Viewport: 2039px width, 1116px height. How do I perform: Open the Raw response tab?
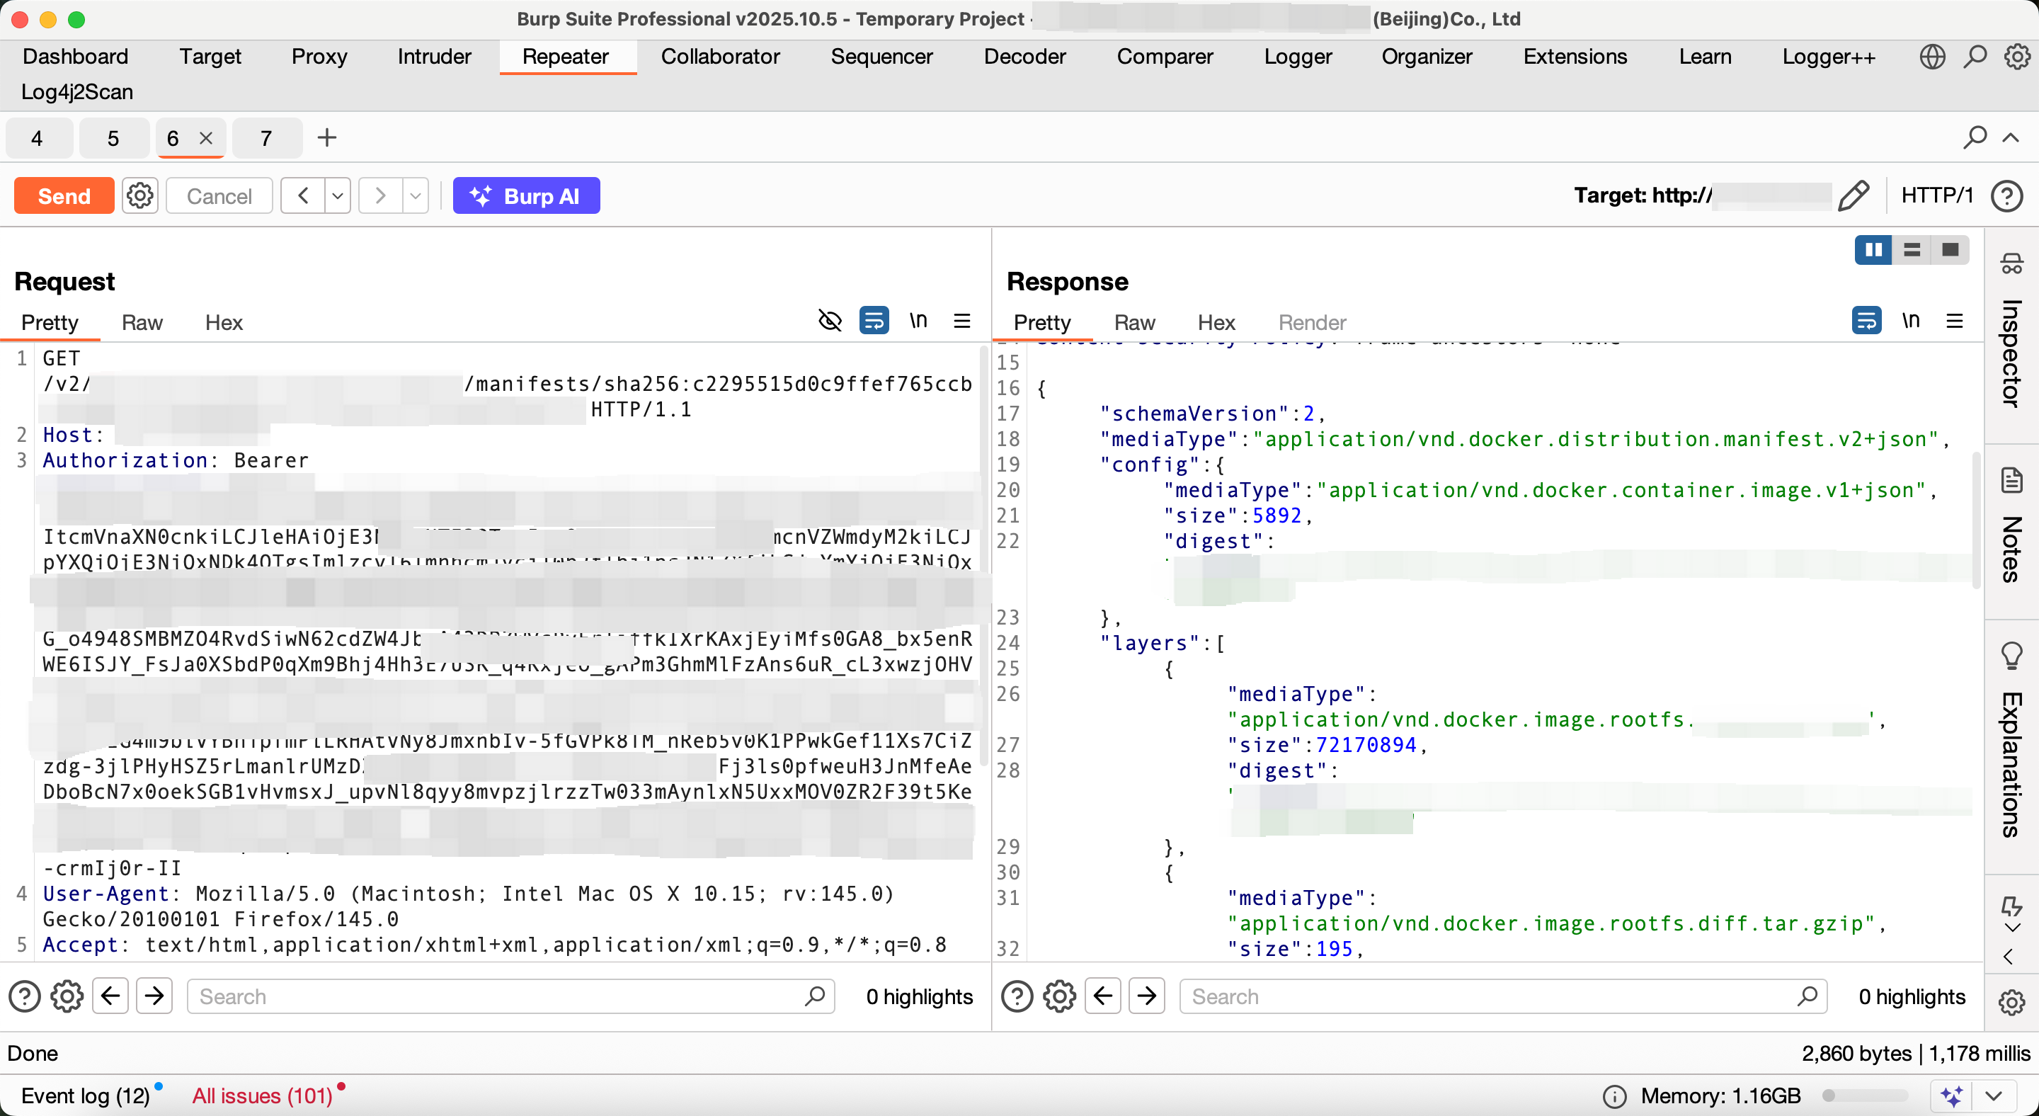click(x=1133, y=322)
